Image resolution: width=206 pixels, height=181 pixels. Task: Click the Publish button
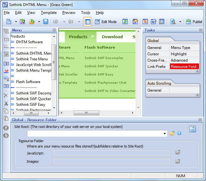point(194,22)
